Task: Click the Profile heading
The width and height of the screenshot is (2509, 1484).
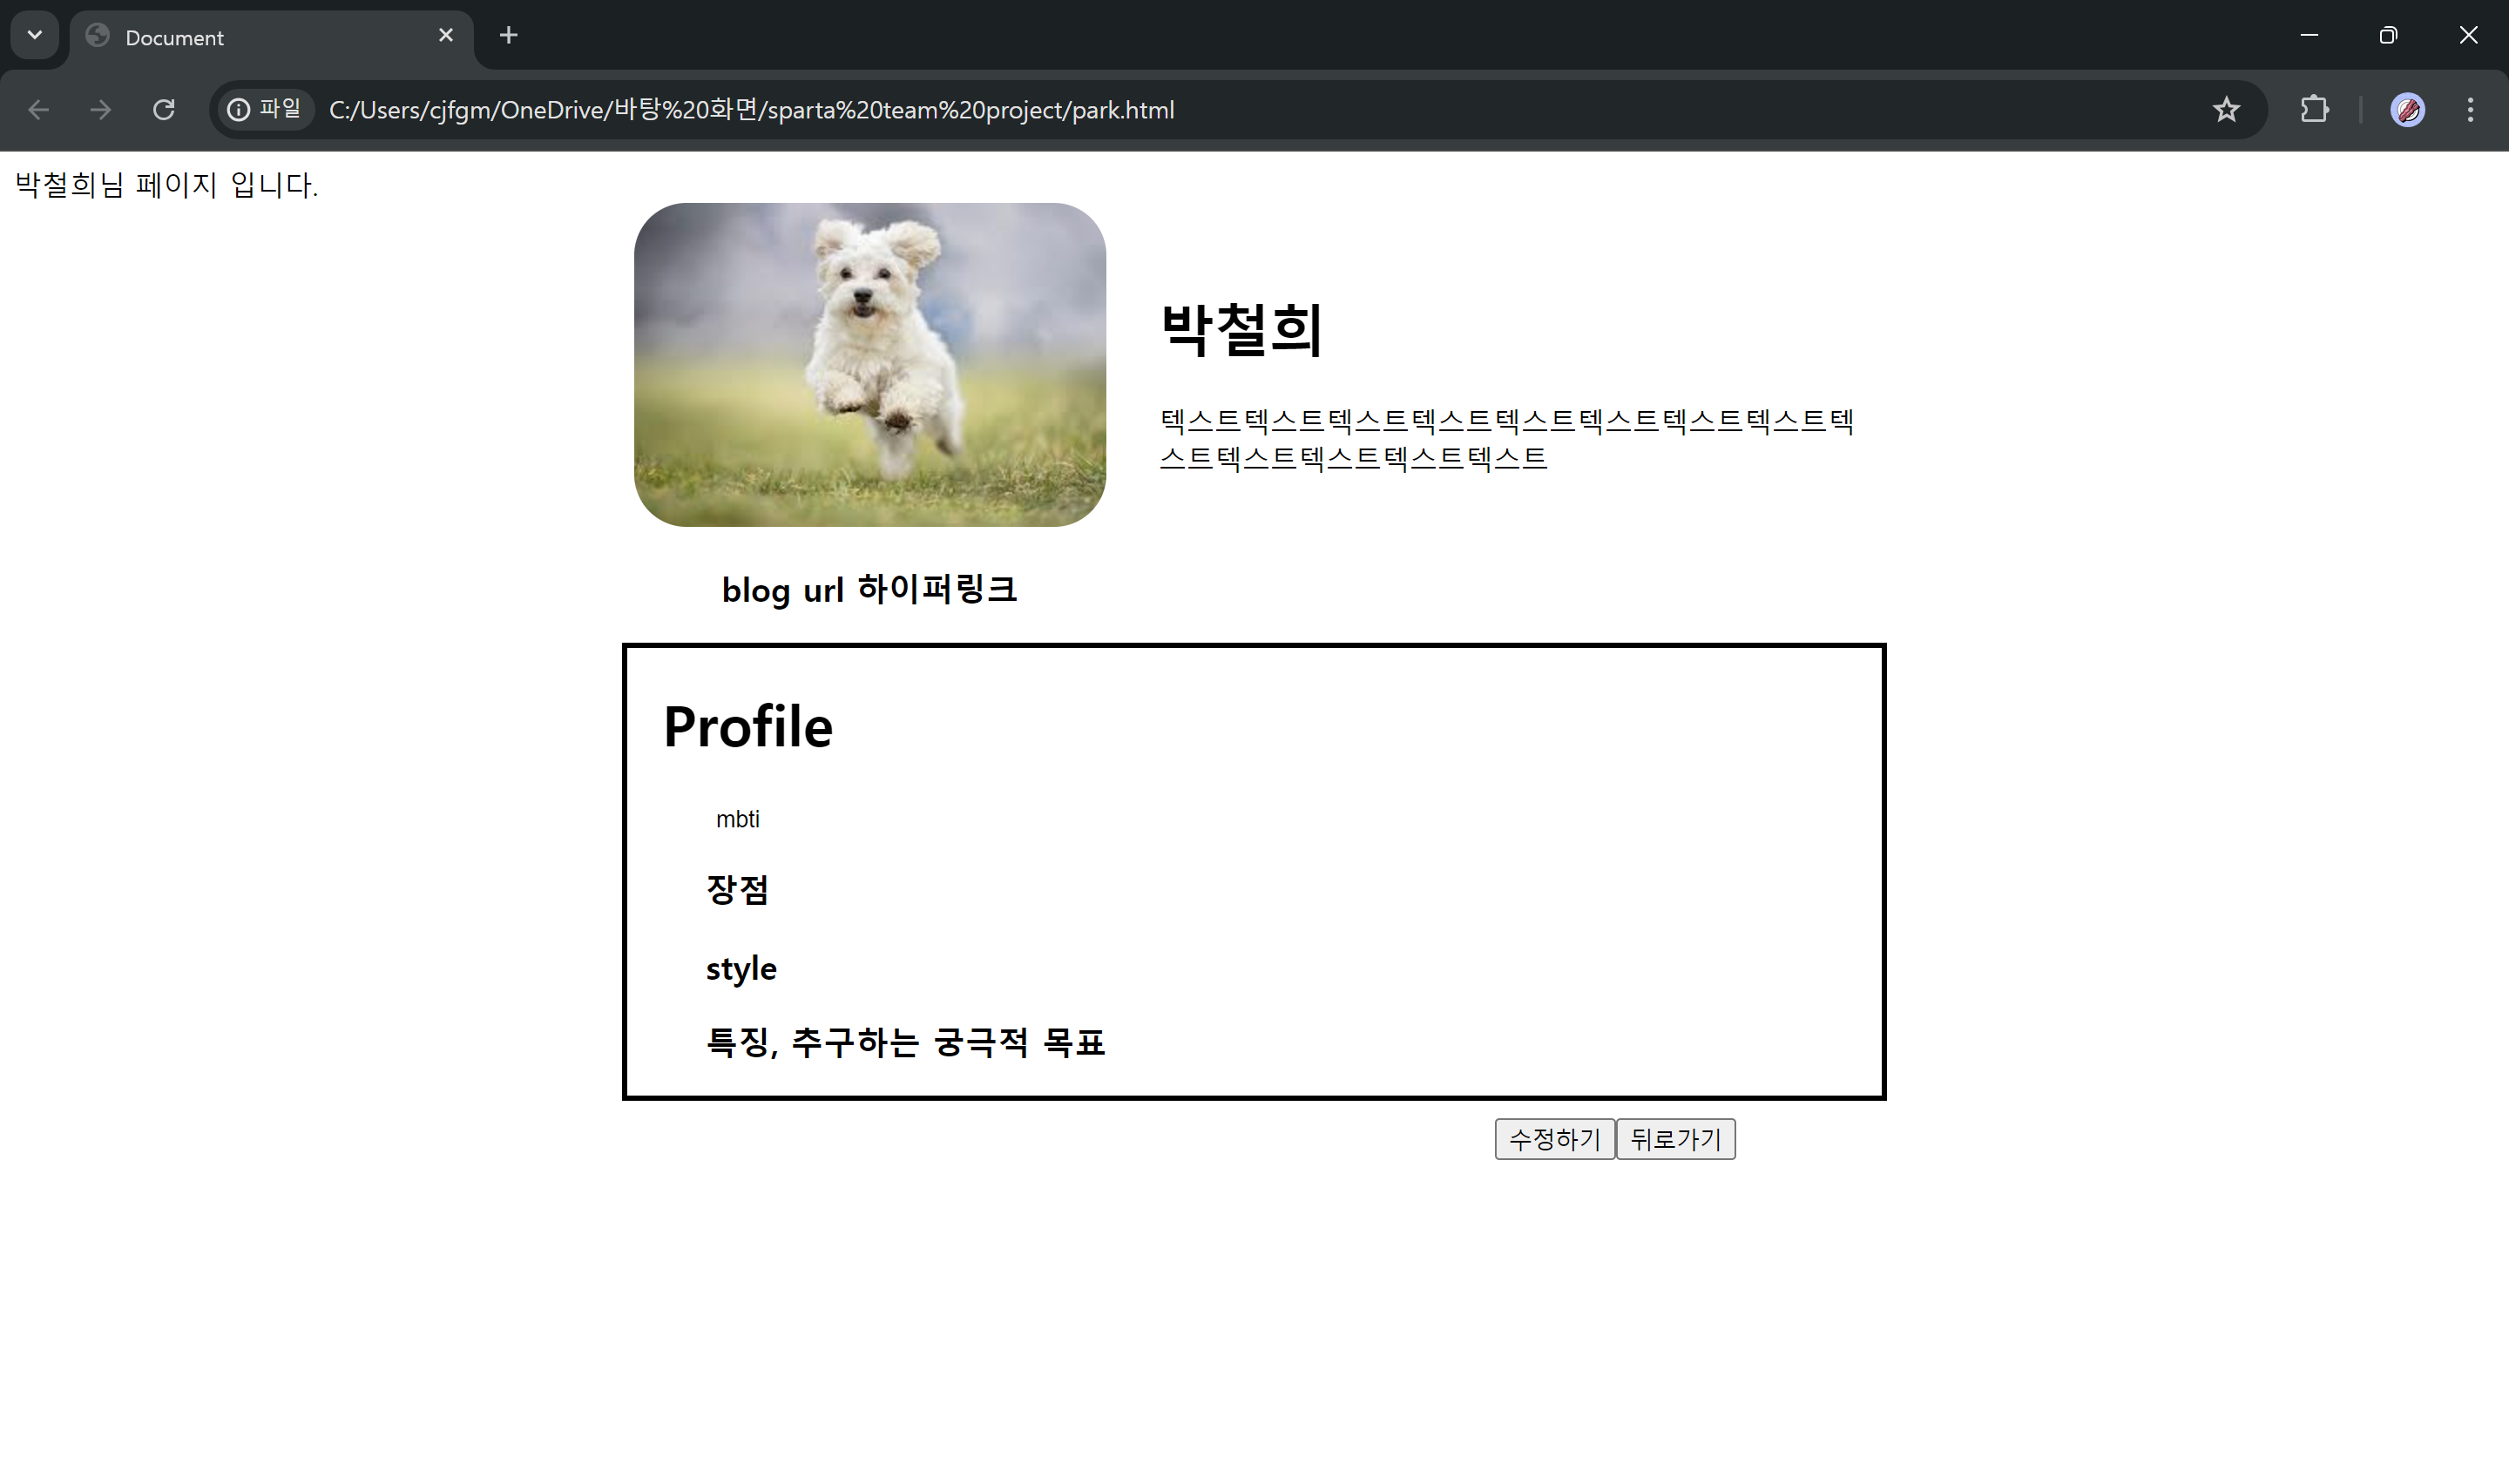Action: [x=747, y=727]
